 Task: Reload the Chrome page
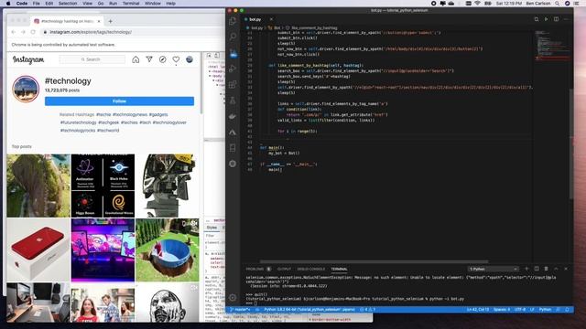pos(33,32)
